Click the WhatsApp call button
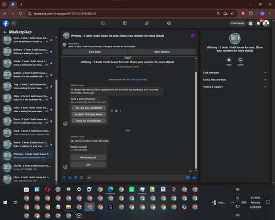 [x=88, y=157]
